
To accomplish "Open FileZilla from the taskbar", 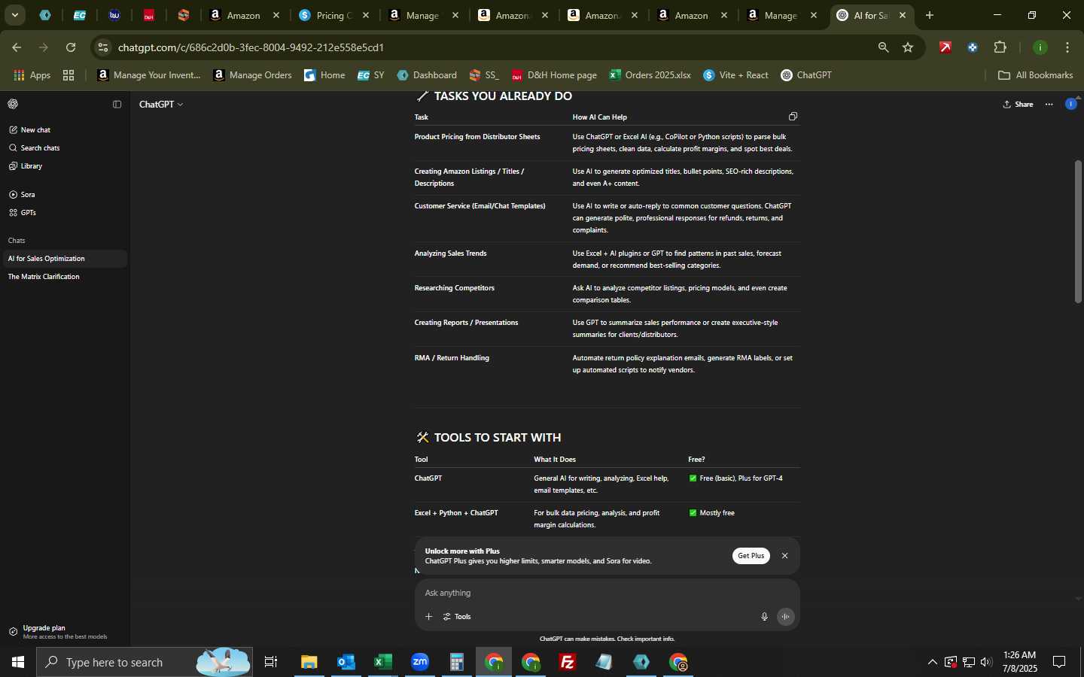I will click(x=568, y=662).
